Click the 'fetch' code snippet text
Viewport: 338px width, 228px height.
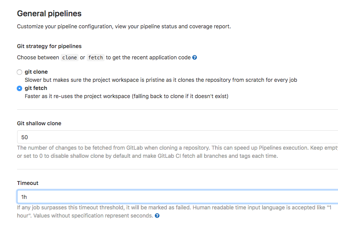tap(96, 58)
